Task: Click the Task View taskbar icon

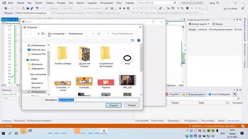Action: coord(16,133)
